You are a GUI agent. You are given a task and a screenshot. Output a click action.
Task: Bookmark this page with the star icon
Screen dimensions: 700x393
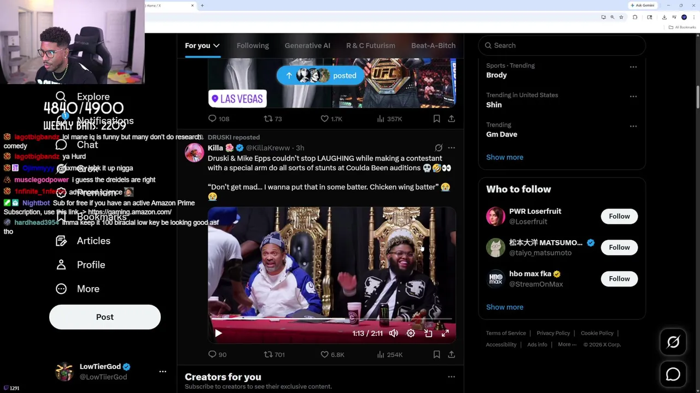tap(621, 17)
